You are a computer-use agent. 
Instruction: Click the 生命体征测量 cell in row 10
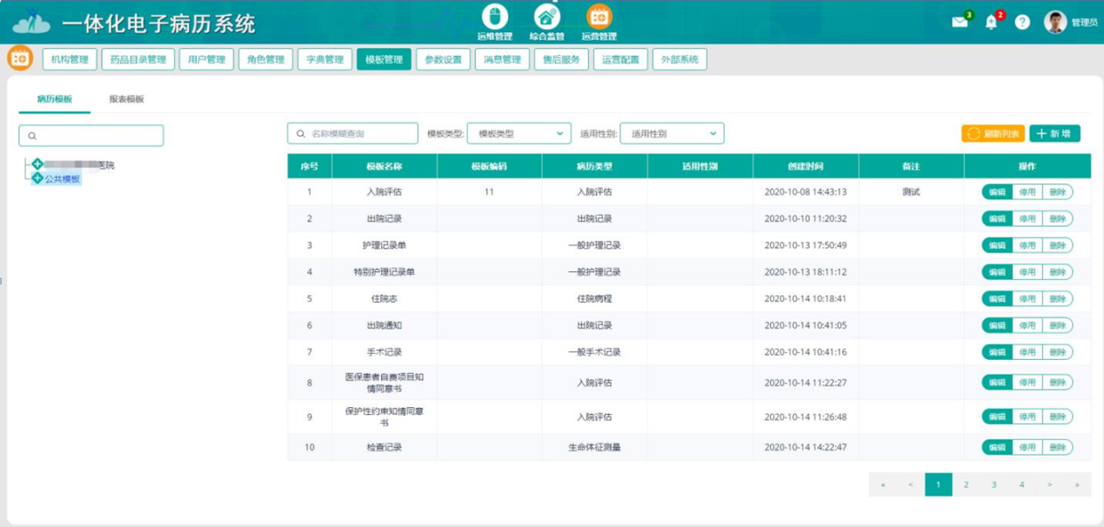coord(594,448)
